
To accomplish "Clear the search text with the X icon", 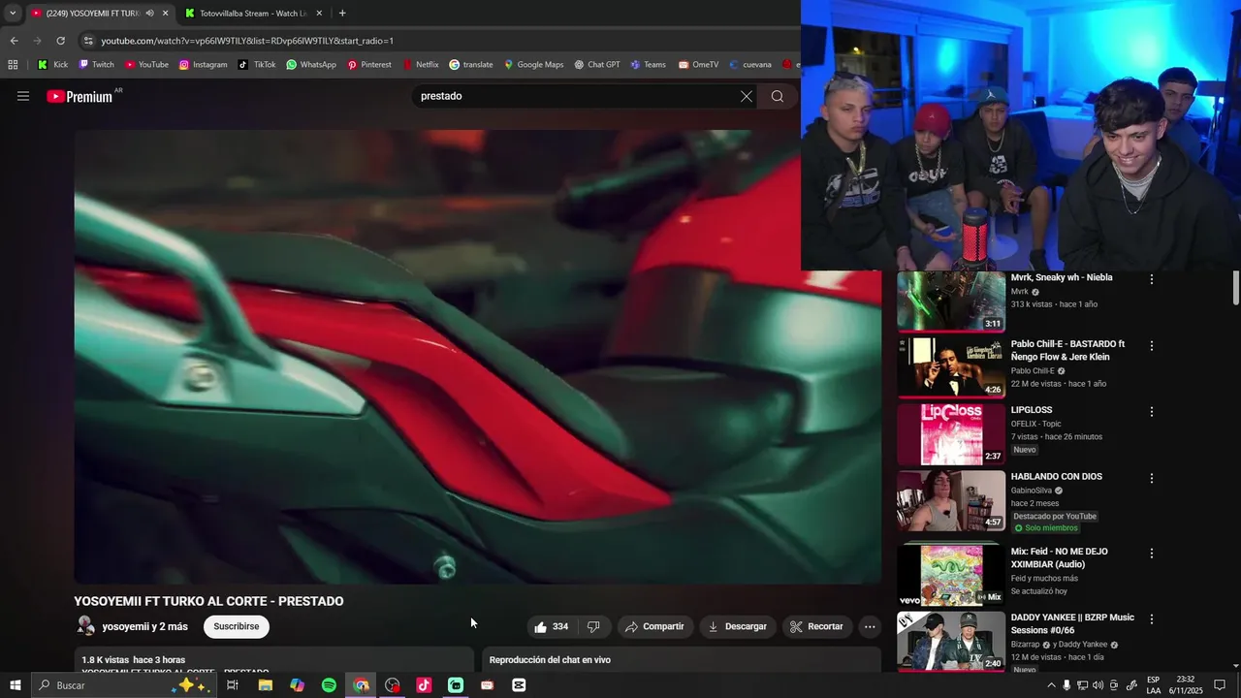I will click(x=747, y=96).
